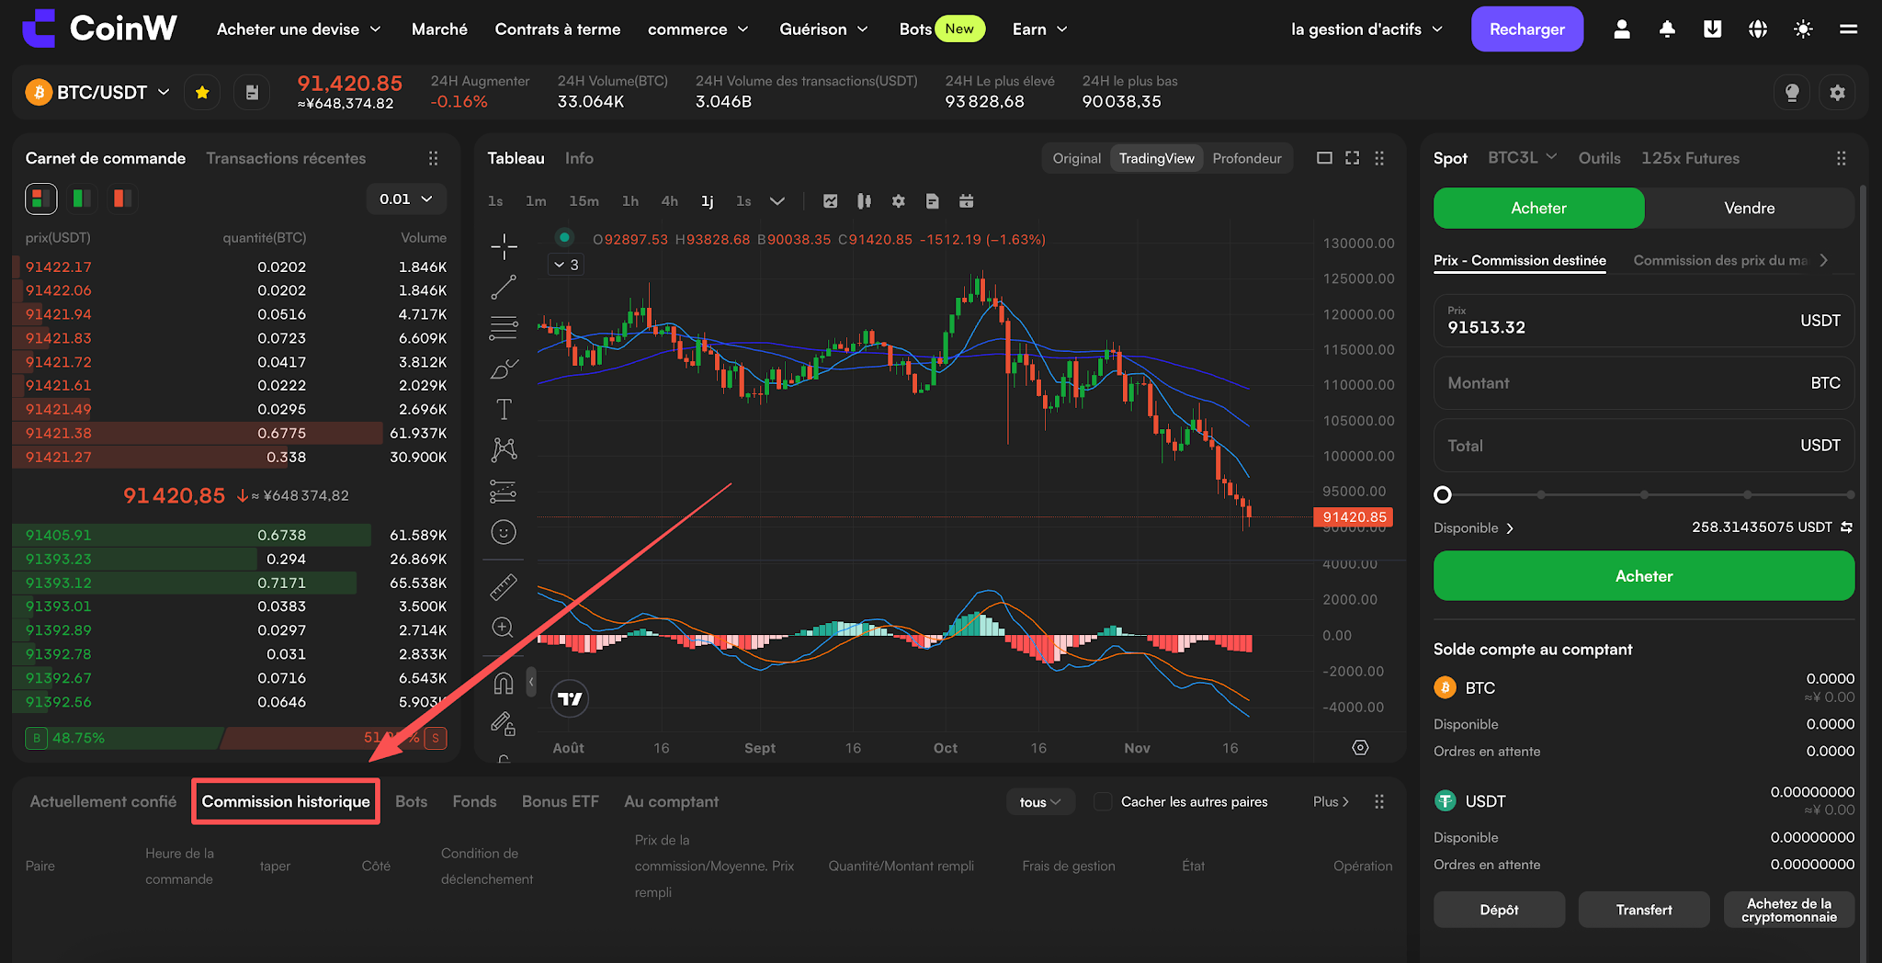
Task: Toggle favorite star for BTC/USDT
Action: point(202,92)
